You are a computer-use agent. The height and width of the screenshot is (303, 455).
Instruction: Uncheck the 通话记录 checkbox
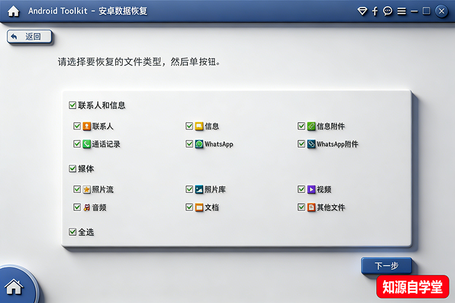click(77, 144)
